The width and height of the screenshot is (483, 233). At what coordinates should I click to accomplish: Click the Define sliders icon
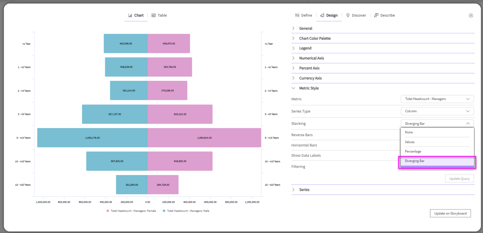[297, 15]
